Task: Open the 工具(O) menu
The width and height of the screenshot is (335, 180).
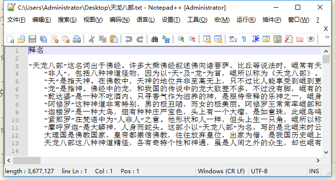Action: tap(197, 20)
